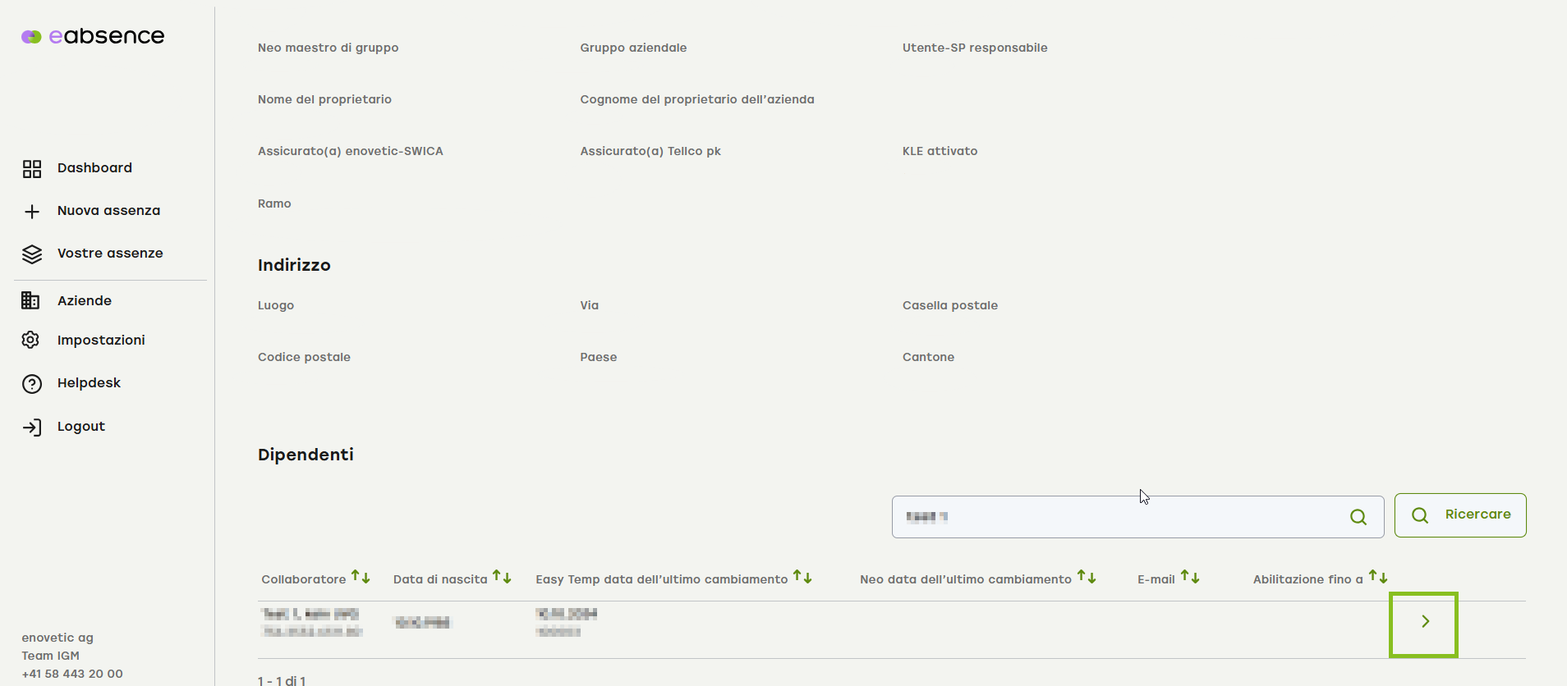This screenshot has height=686, width=1567.
Task: Sort employees by E-mail column
Action: click(x=1190, y=578)
